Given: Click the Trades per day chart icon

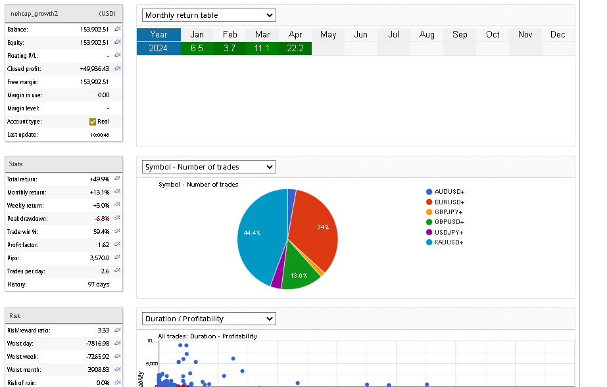Looking at the screenshot, I should [118, 271].
